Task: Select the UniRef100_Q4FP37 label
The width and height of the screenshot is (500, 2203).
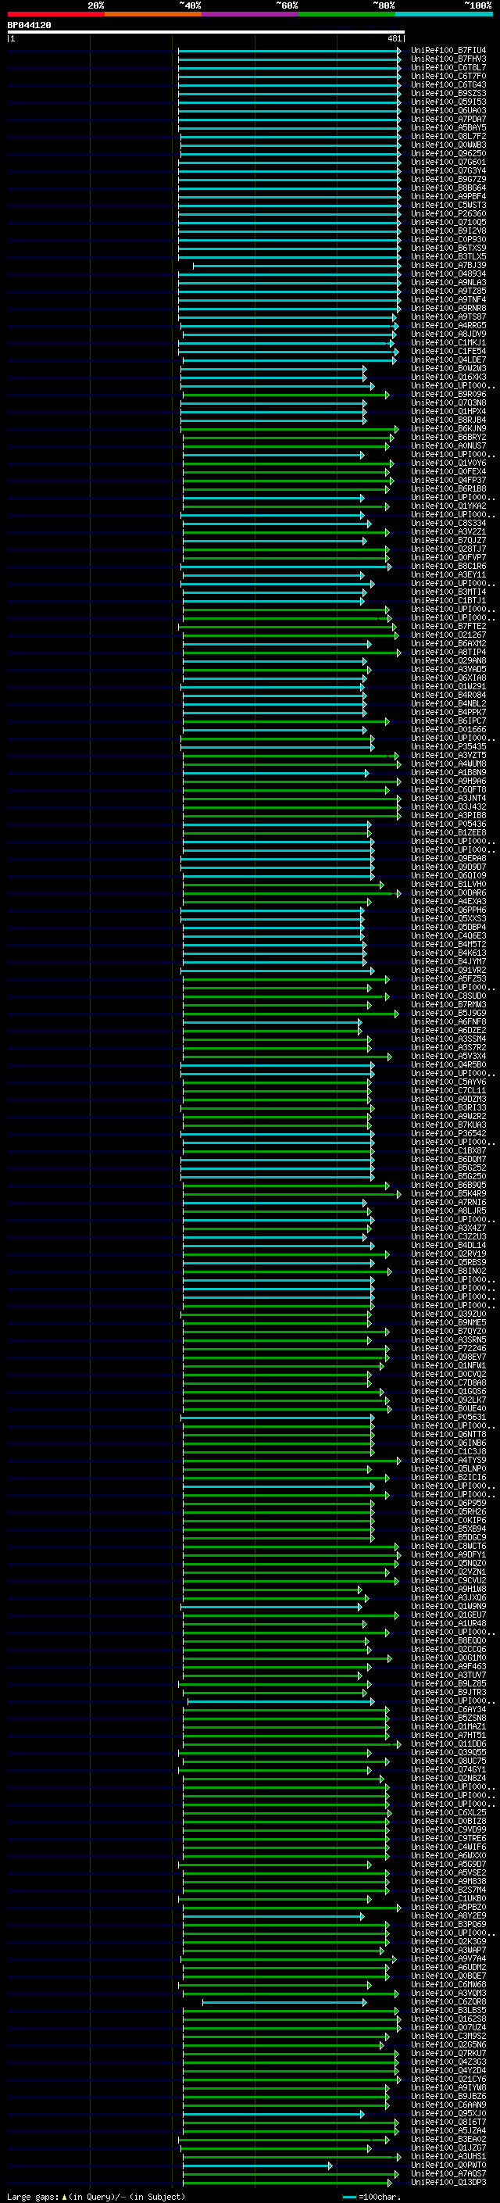Action: click(448, 481)
